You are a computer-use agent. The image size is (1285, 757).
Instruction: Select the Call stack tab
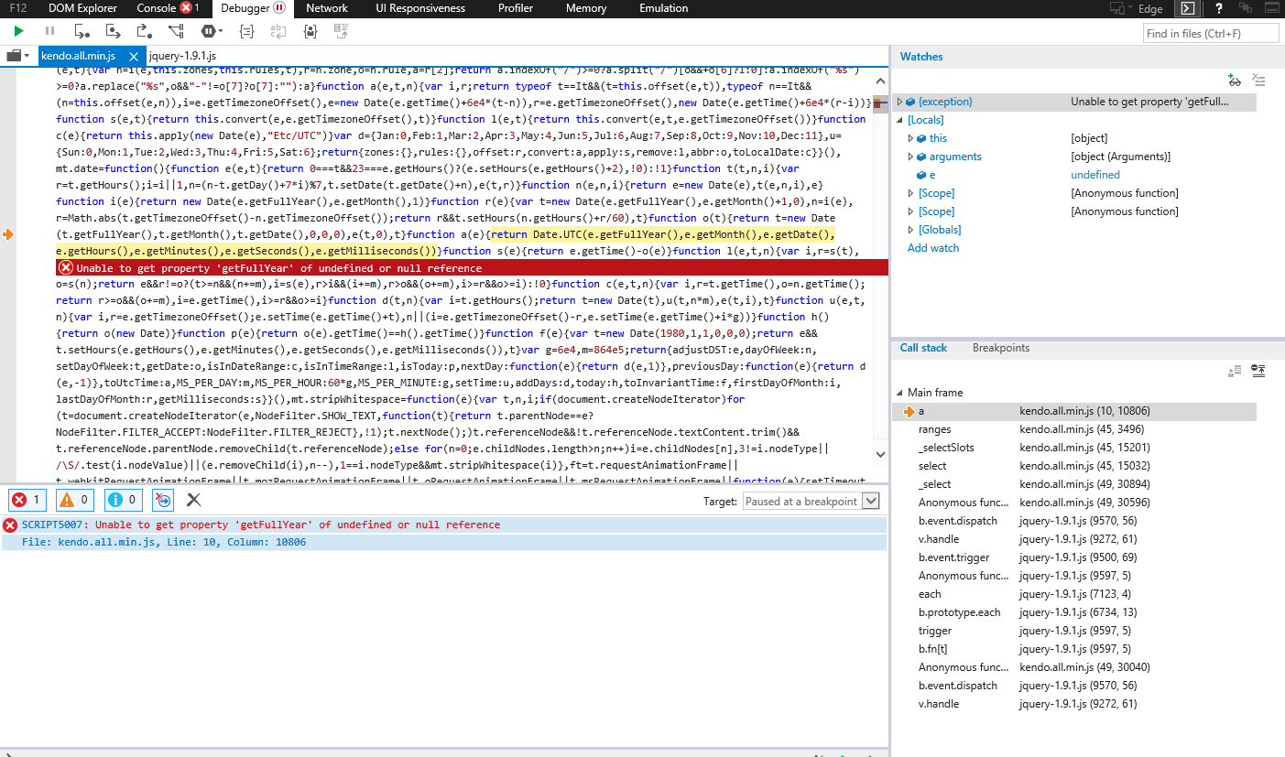923,348
